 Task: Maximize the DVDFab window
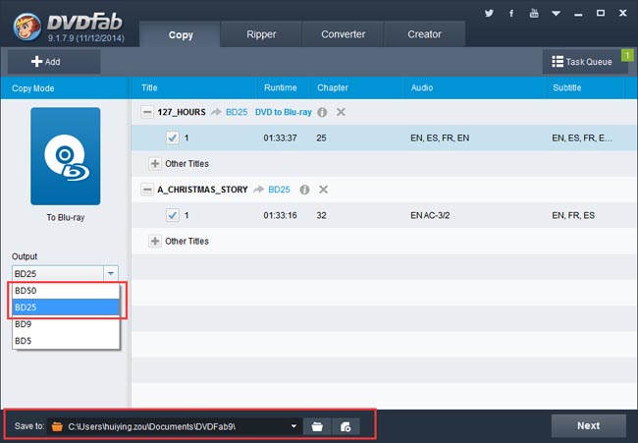pyautogui.click(x=601, y=14)
